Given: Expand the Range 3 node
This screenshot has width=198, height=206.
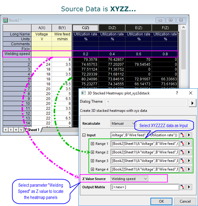Looking at the screenshot, I should pyautogui.click(x=92, y=161).
